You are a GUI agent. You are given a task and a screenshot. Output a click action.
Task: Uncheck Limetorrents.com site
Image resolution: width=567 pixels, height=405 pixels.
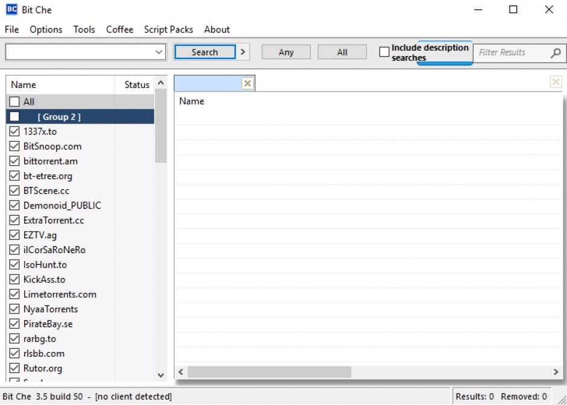click(x=14, y=295)
